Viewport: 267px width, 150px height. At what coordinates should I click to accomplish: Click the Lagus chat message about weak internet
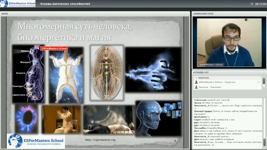point(214,120)
